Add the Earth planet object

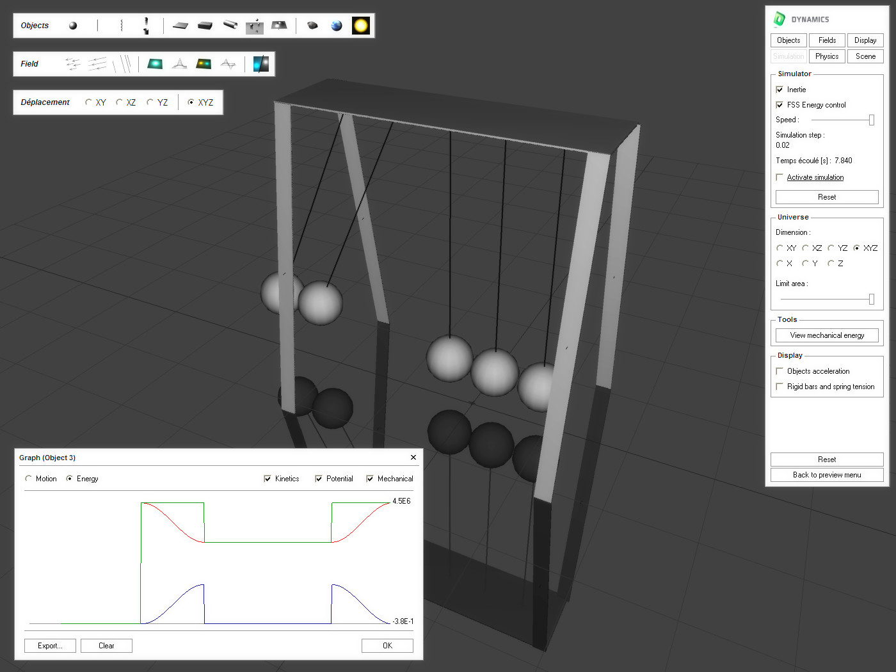click(335, 25)
